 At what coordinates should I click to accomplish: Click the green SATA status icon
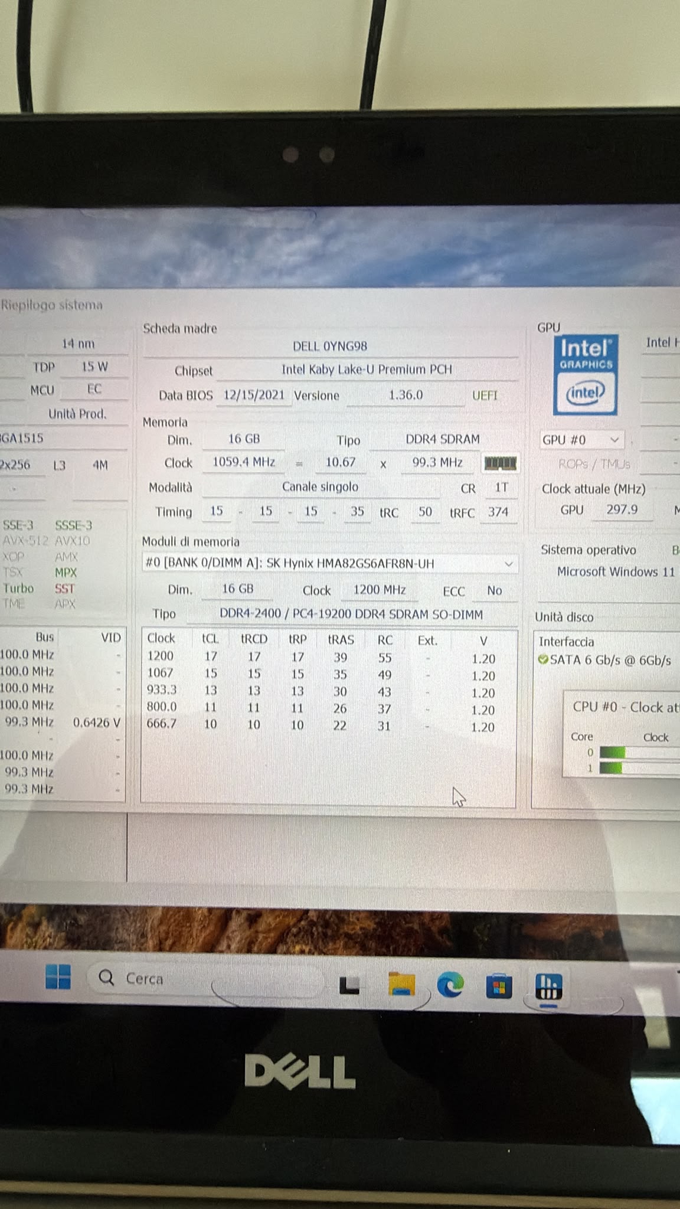tap(543, 659)
